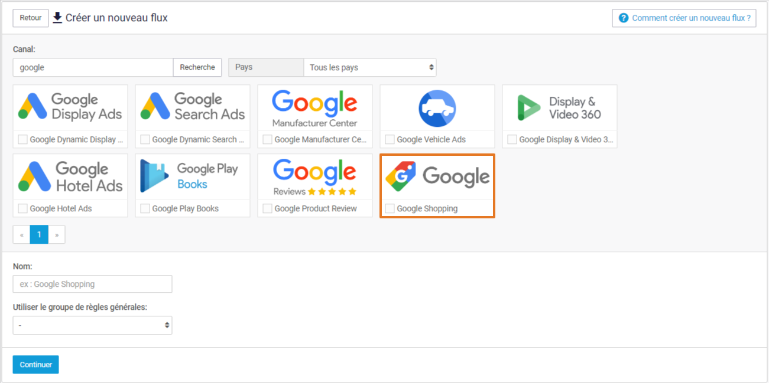This screenshot has height=383, width=769.
Task: Select page 1 in pagination
Action: pos(39,235)
